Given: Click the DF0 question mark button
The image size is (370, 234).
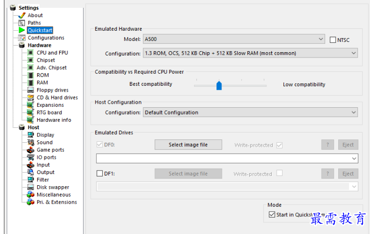Looking at the screenshot, I should click(x=327, y=144).
